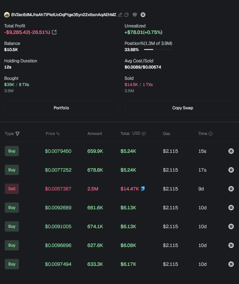Click the Buy tag on the $0.0092689 row
This screenshot has height=284, width=239.
(x=12, y=208)
